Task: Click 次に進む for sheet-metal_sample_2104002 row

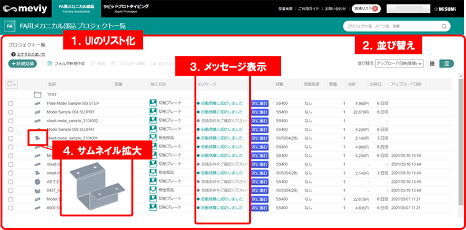Action: pyautogui.click(x=260, y=121)
